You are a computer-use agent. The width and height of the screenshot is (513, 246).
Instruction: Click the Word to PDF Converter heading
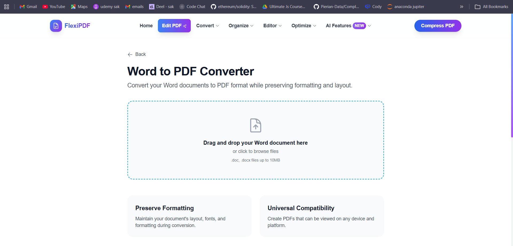tap(191, 71)
